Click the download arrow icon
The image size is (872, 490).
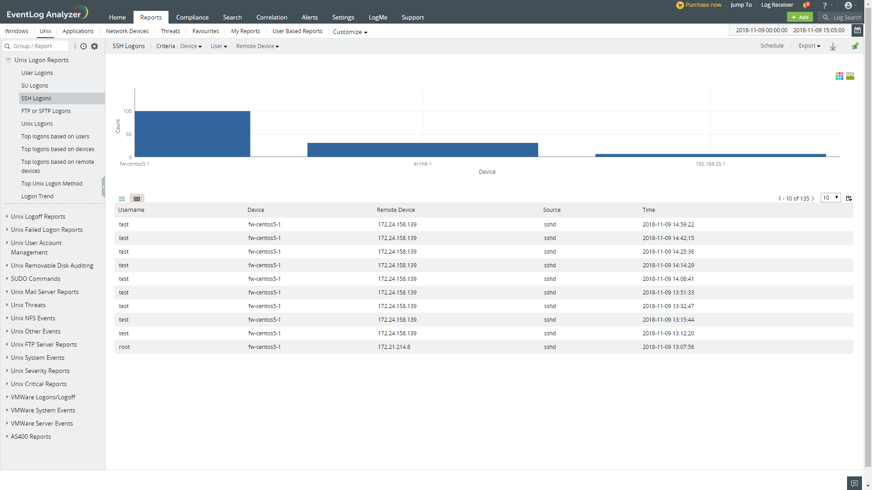click(x=833, y=46)
